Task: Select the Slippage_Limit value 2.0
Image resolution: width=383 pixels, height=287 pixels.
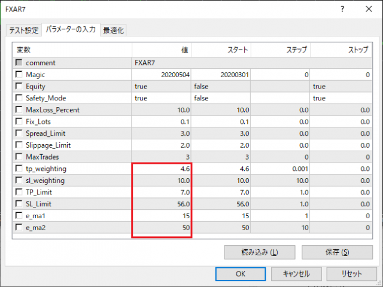Action: coord(161,145)
